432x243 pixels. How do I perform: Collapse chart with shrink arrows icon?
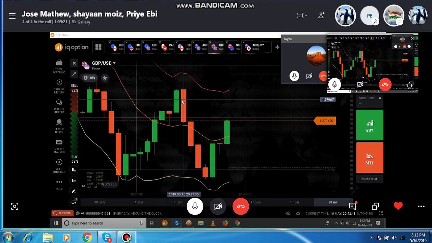(x=74, y=74)
